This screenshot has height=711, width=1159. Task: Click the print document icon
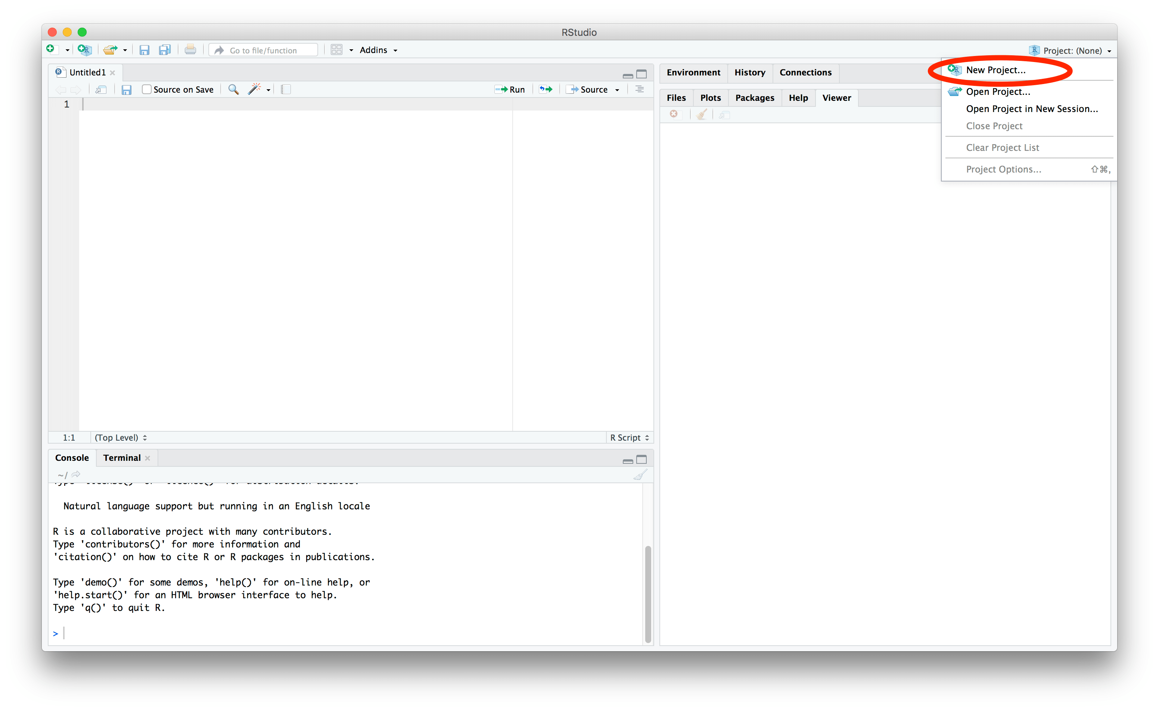[x=190, y=50]
